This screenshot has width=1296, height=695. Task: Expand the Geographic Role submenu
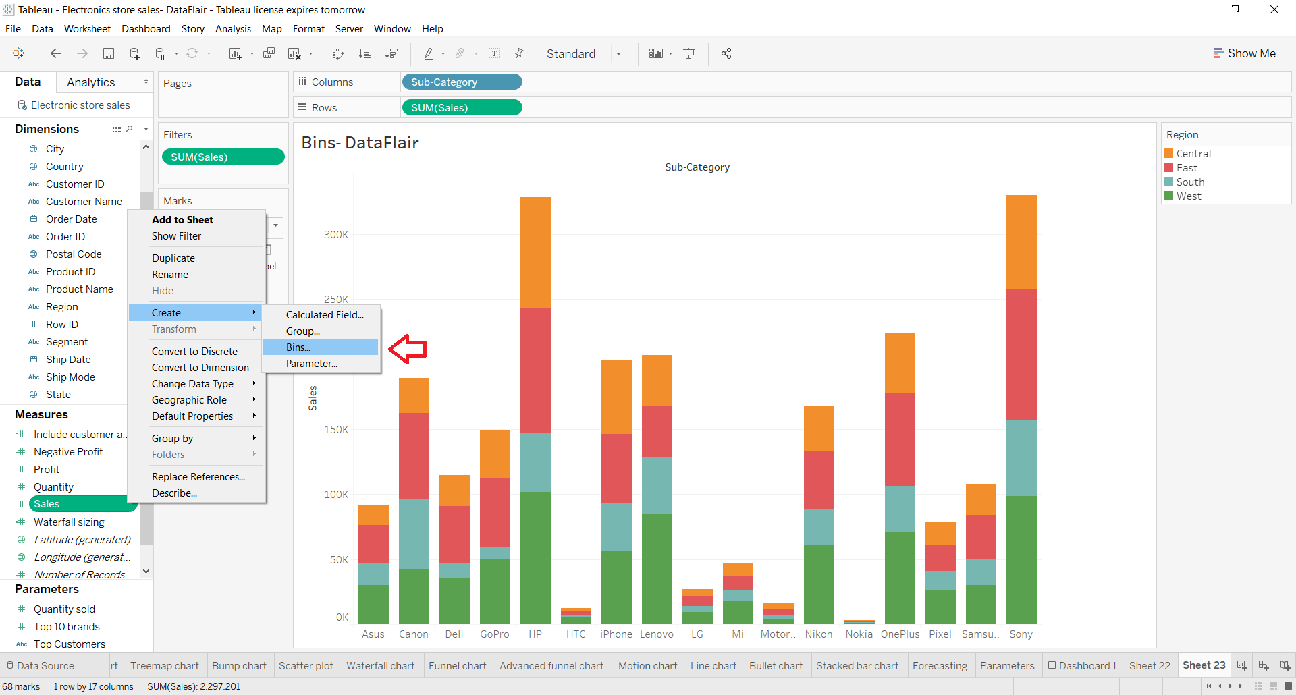[254, 399]
